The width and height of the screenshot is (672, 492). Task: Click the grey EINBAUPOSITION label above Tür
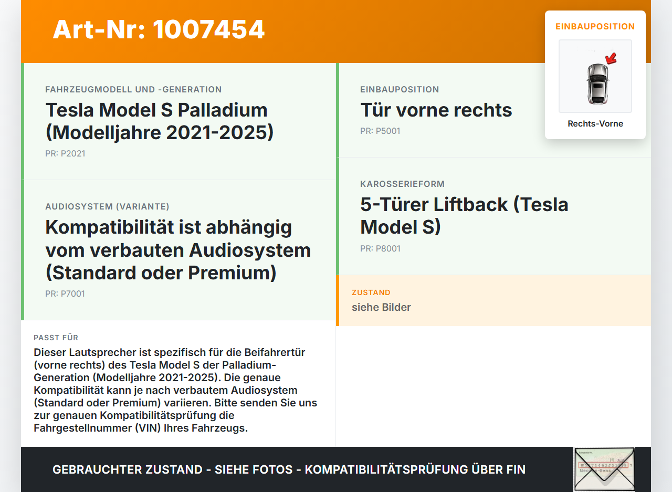point(400,90)
